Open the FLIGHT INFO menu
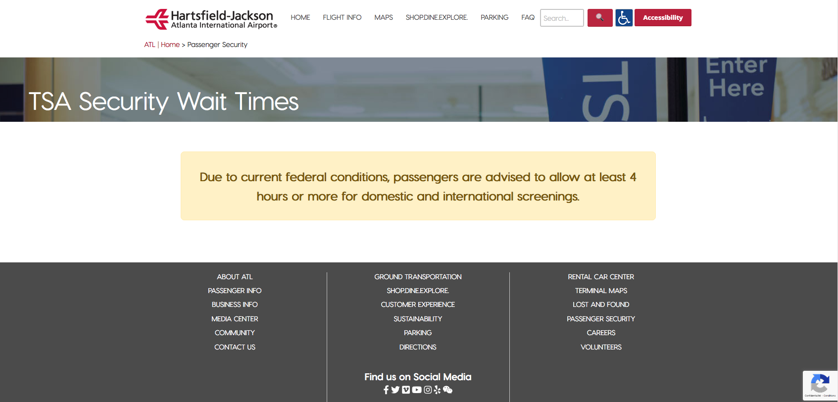This screenshot has width=838, height=402. tap(342, 17)
